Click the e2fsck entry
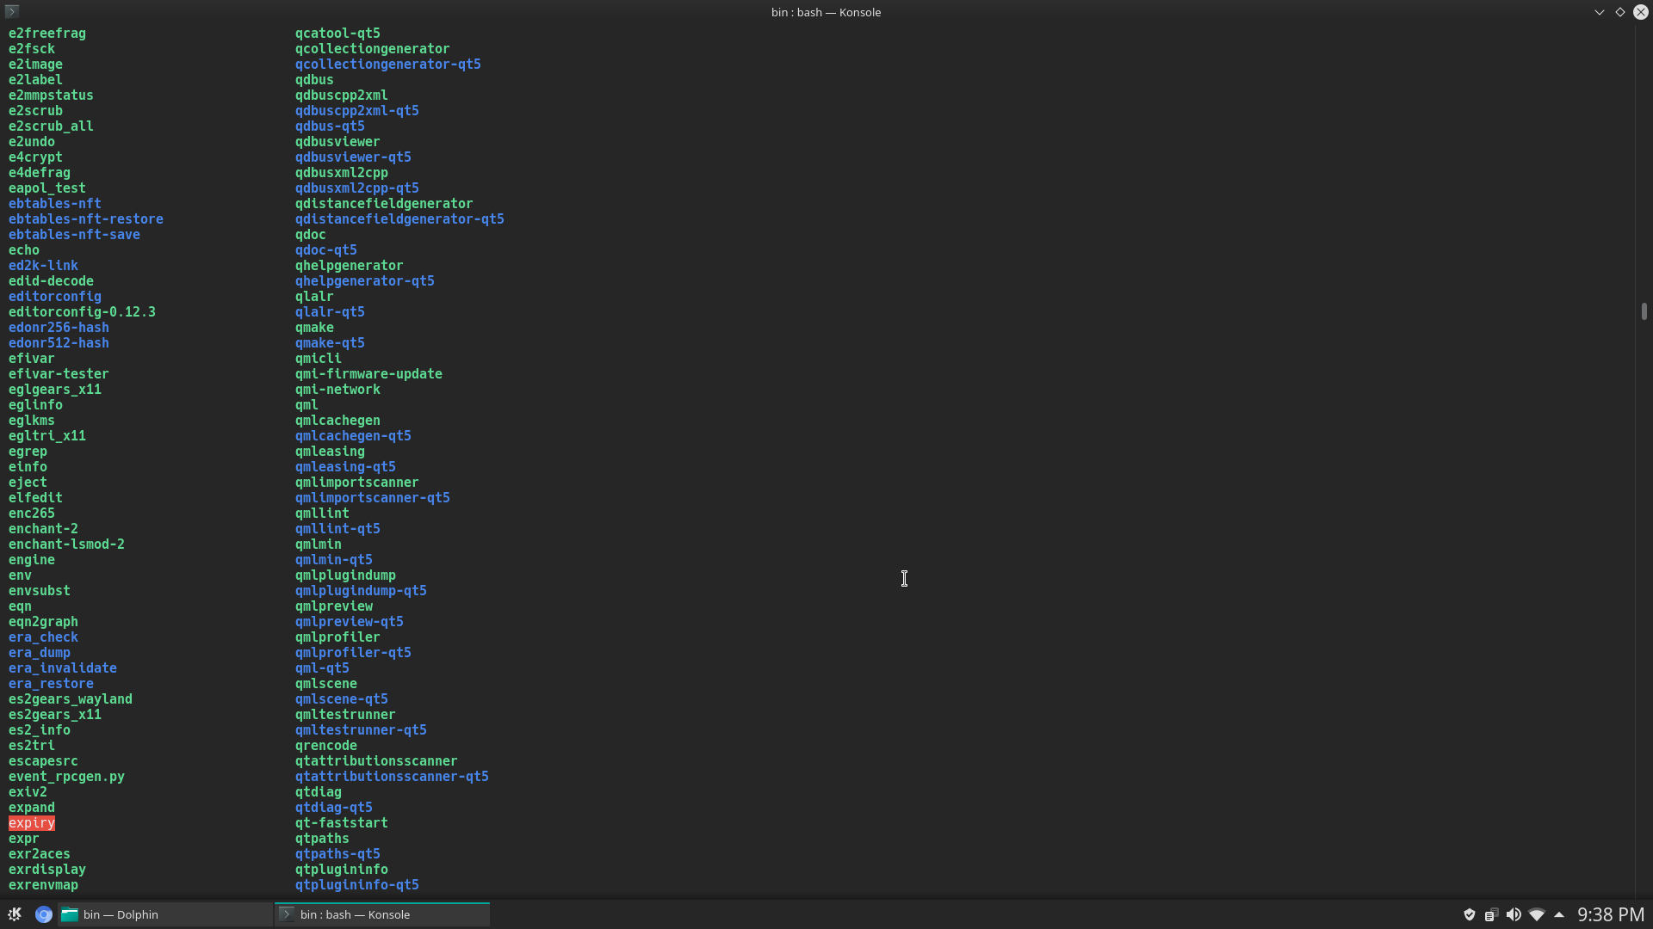Screen dimensions: 1653x929 (32, 49)
